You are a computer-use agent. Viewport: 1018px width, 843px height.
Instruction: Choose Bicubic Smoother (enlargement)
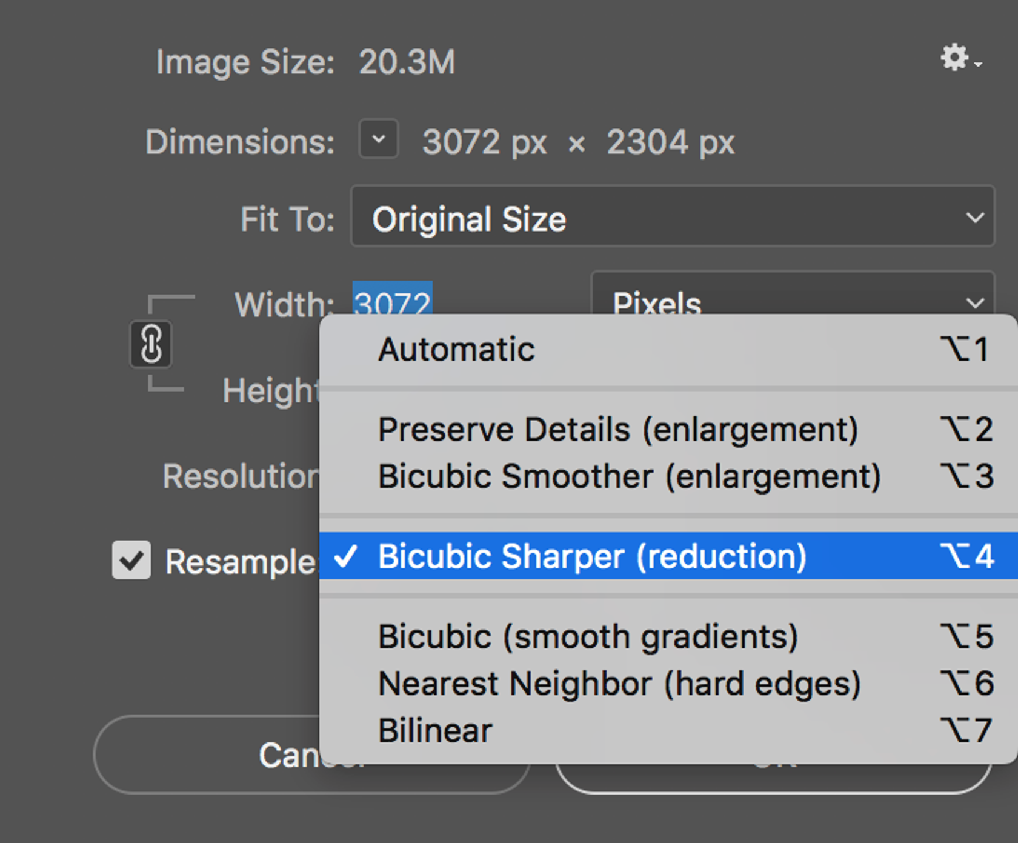coord(629,476)
